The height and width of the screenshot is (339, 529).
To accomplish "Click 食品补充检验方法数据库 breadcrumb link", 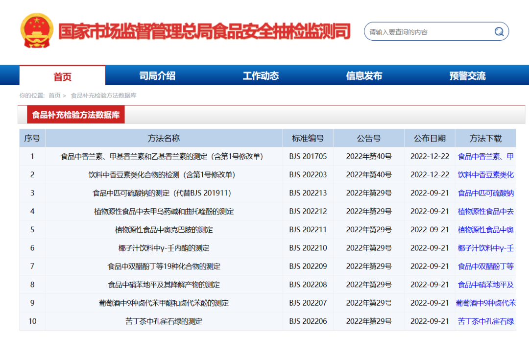I will (103, 96).
